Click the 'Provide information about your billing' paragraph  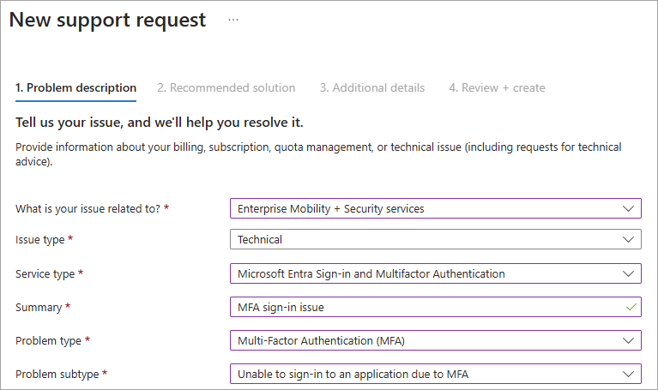[x=318, y=154]
